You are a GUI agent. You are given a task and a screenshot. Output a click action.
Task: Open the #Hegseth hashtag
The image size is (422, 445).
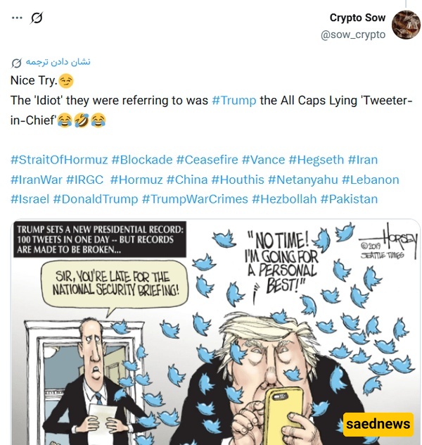coord(316,160)
